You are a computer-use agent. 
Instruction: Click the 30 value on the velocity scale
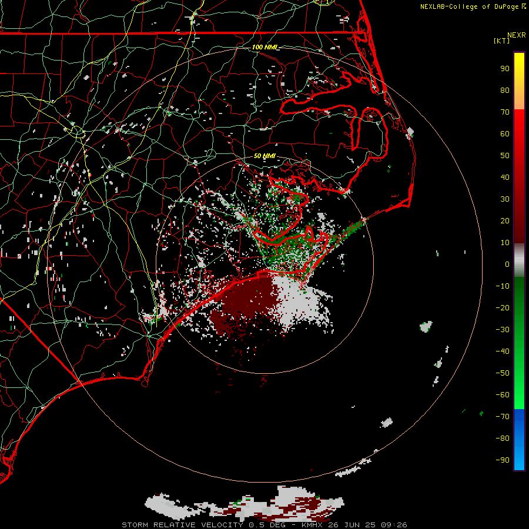click(505, 199)
